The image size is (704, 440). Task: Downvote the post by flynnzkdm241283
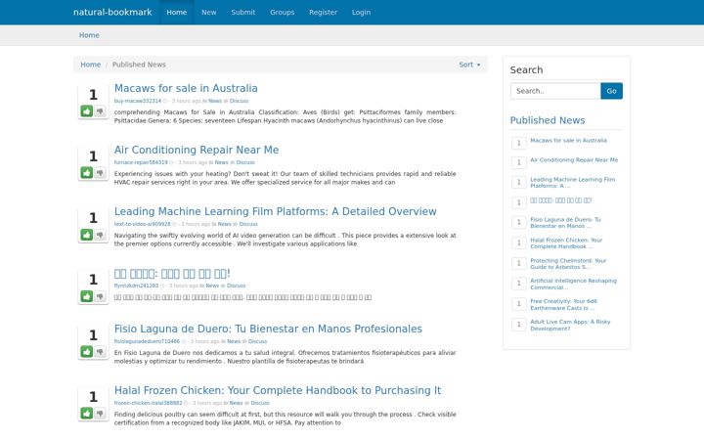tap(100, 296)
